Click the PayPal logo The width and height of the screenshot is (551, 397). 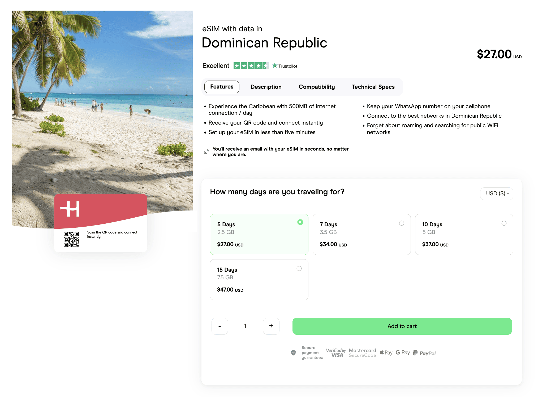tap(424, 353)
